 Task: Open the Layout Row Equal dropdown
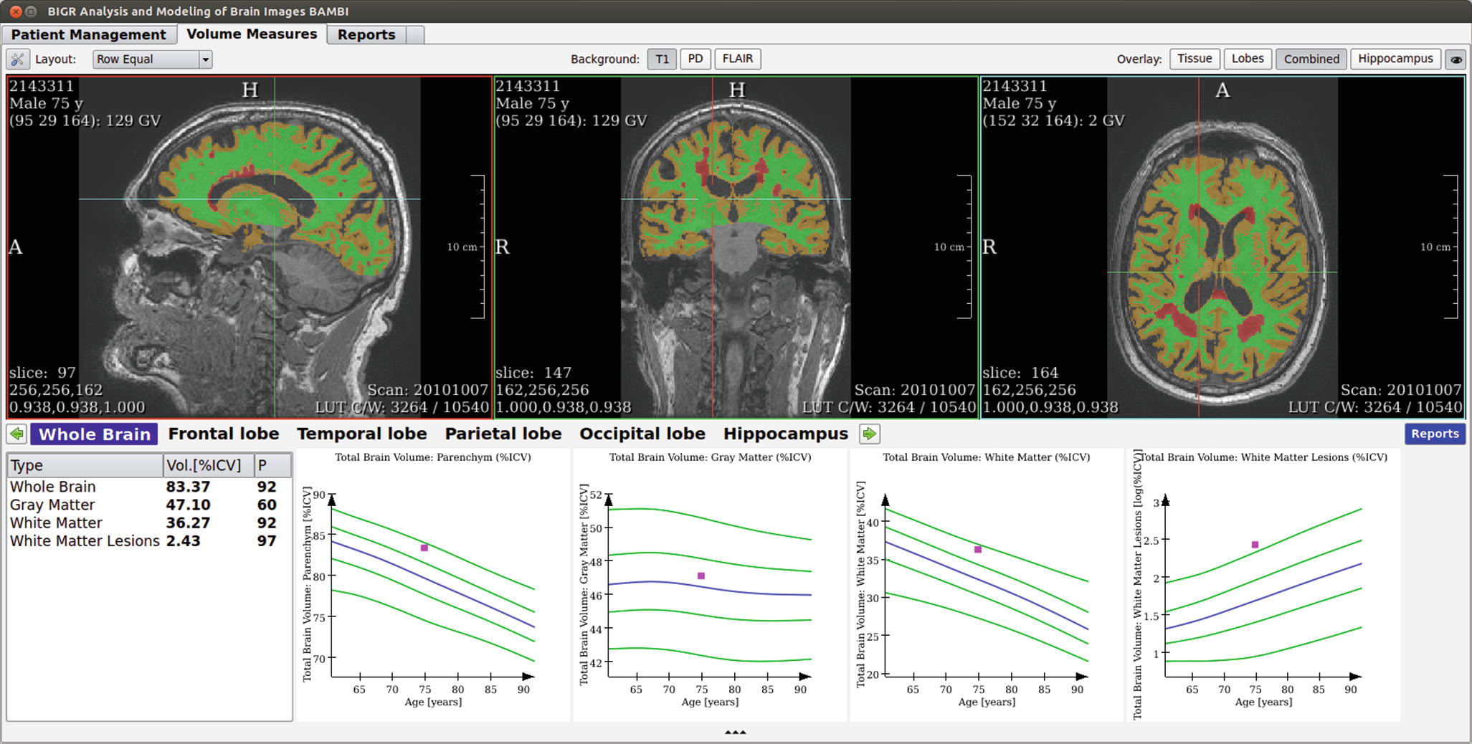(x=152, y=59)
